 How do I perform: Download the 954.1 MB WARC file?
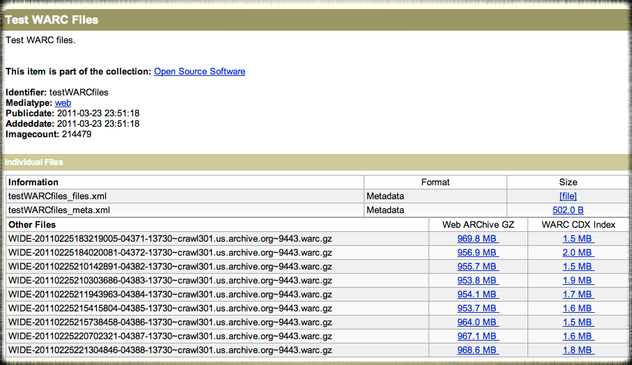[x=478, y=294]
